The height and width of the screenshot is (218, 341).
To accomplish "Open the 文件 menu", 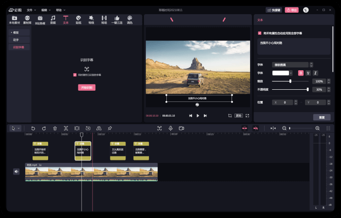I will click(x=31, y=10).
